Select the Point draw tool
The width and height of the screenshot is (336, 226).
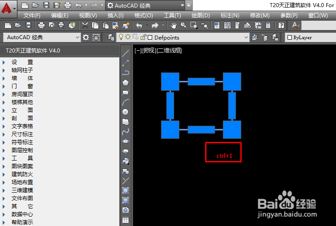(x=125, y=181)
